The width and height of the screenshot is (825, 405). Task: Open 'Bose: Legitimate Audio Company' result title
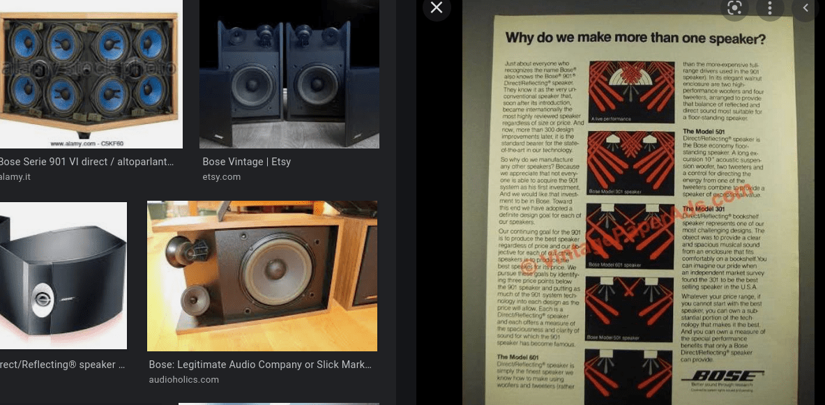tap(260, 365)
